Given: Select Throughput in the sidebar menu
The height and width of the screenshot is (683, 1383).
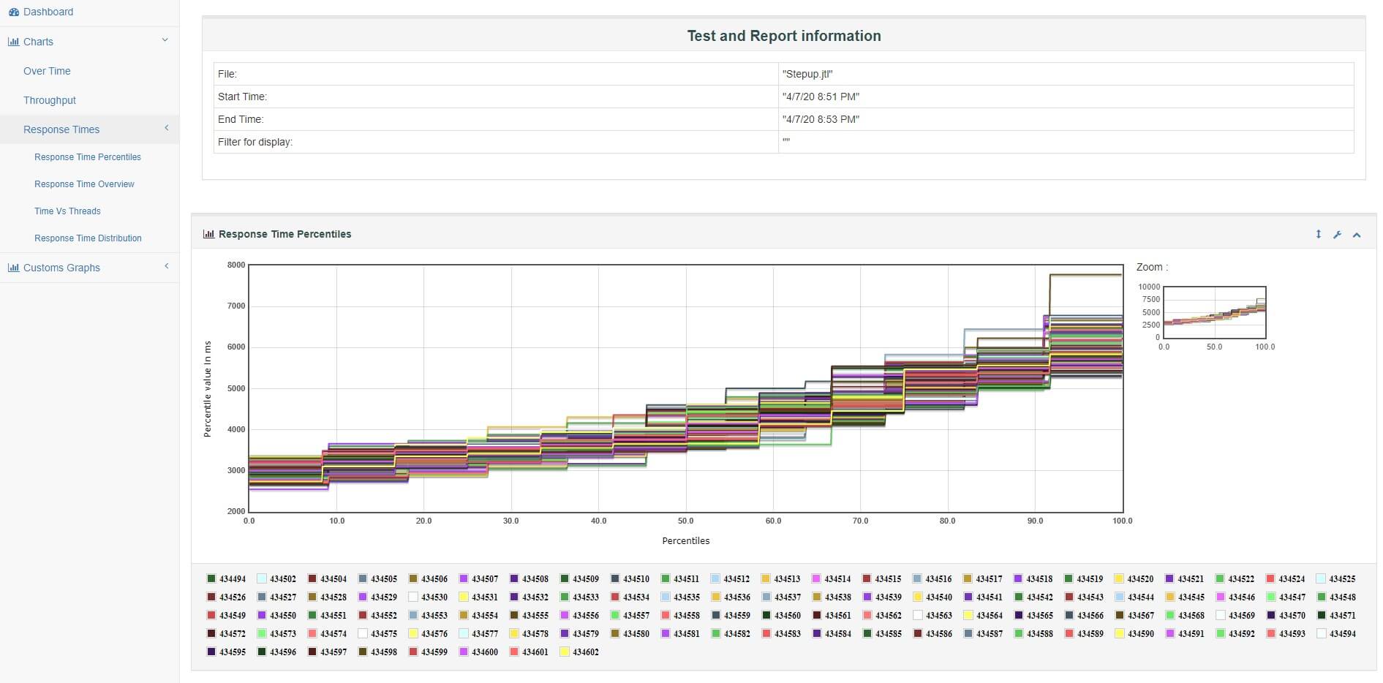Looking at the screenshot, I should [49, 100].
